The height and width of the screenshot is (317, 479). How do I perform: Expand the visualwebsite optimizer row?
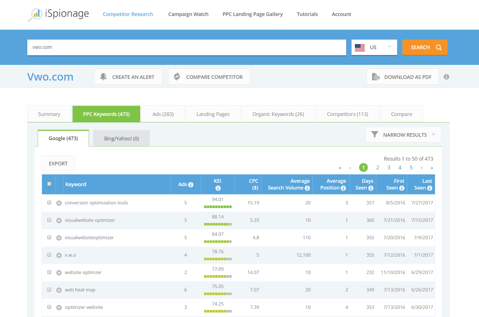(x=59, y=220)
